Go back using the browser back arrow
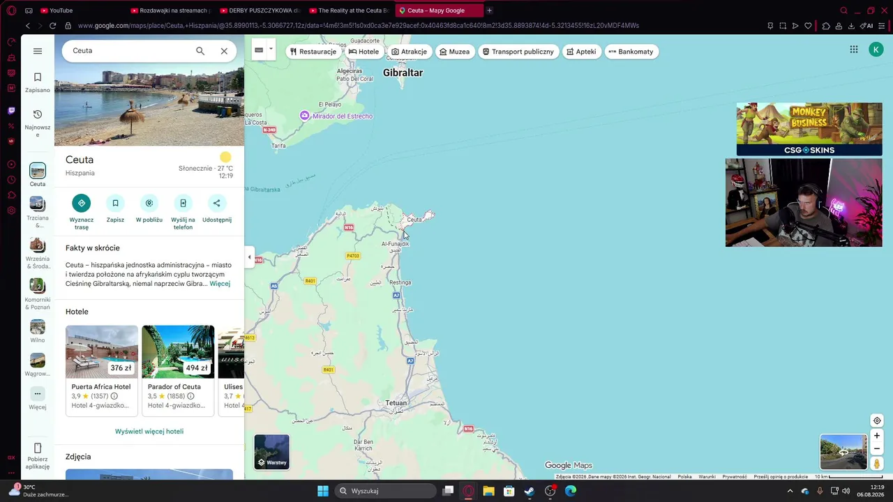 click(x=28, y=26)
